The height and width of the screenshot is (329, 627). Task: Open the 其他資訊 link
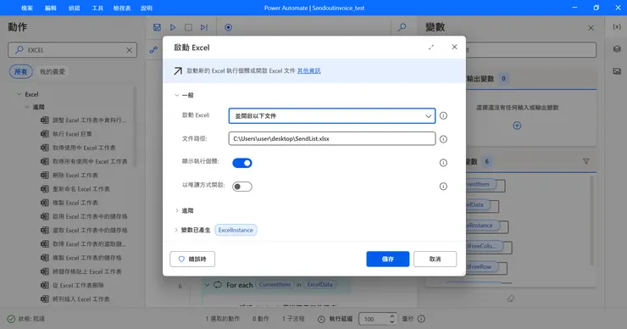(x=308, y=71)
